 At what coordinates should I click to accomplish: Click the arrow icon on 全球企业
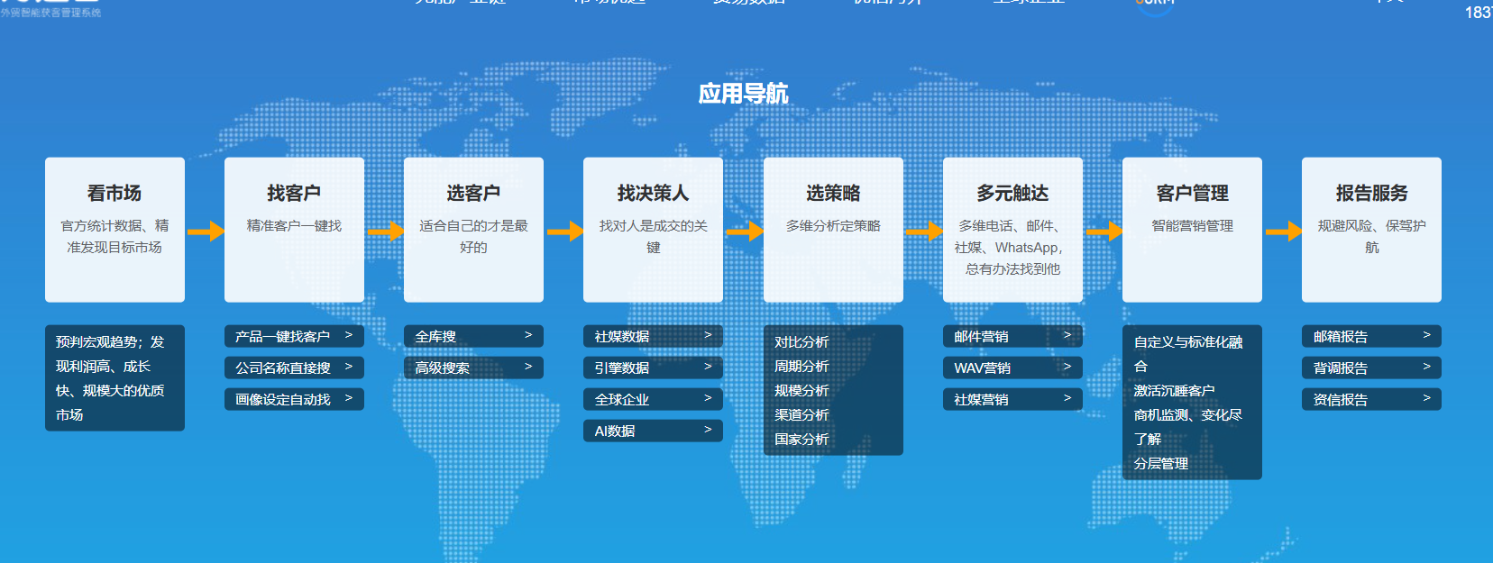[708, 398]
